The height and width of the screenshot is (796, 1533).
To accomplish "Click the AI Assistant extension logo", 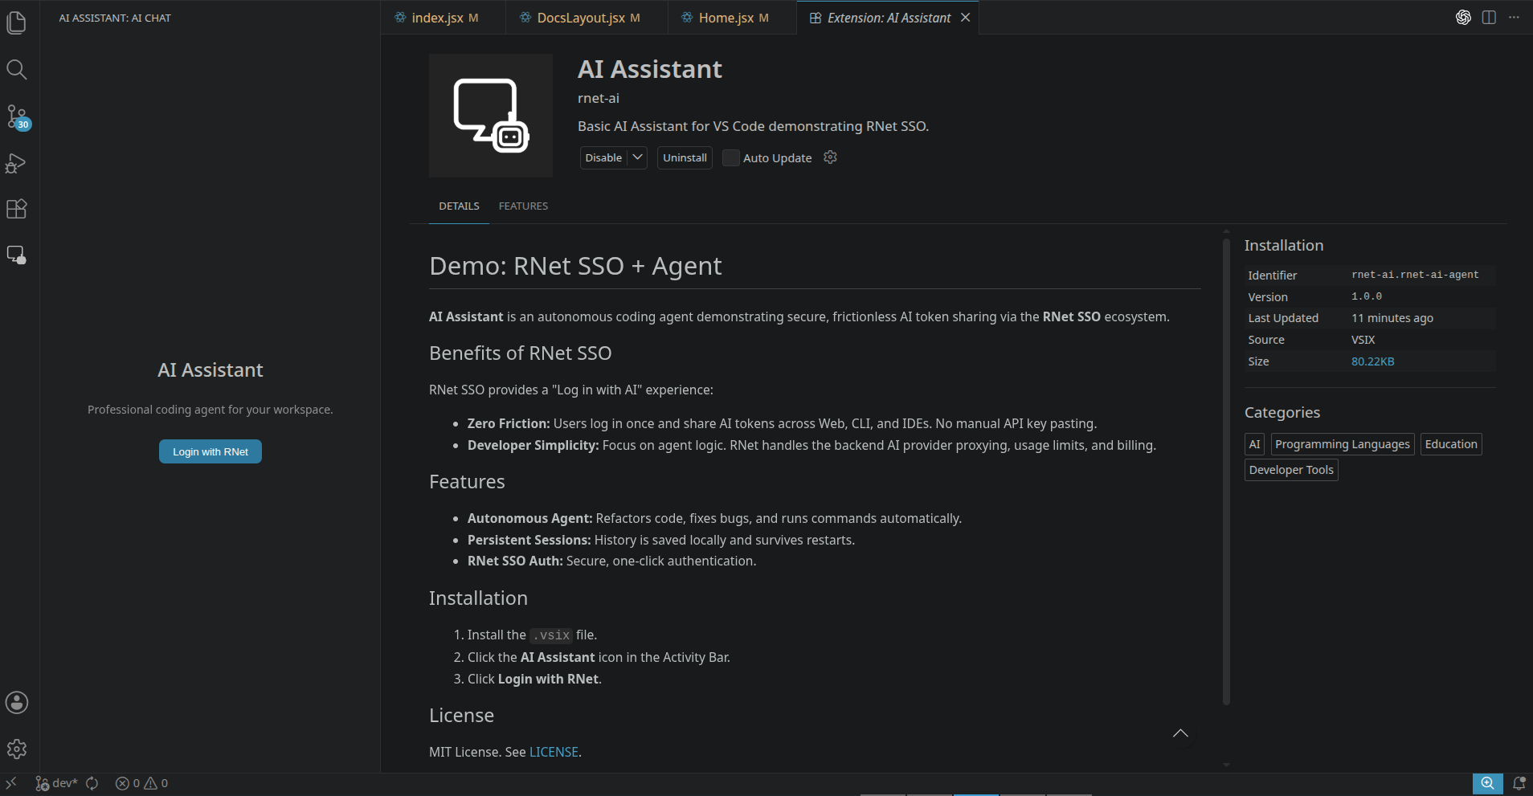I will pyautogui.click(x=491, y=116).
